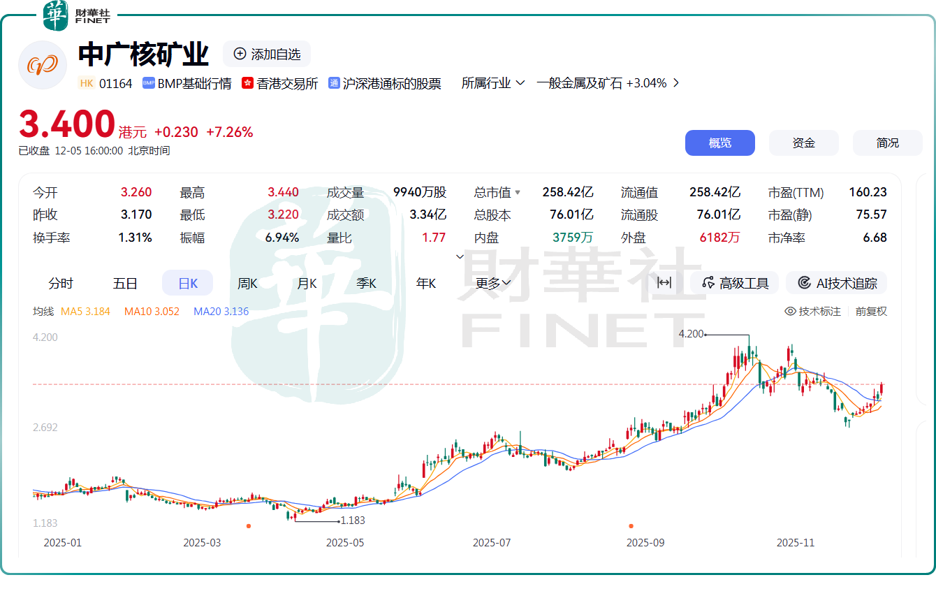This screenshot has height=589, width=936.
Task: Launch AI技术追踪 tracking feature
Action: pyautogui.click(x=836, y=282)
